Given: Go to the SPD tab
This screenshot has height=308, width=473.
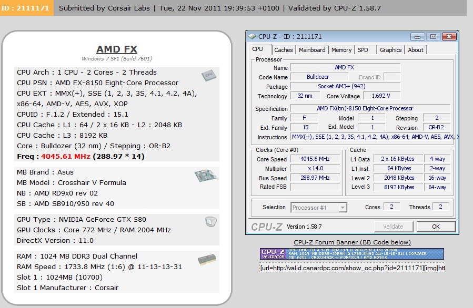Looking at the screenshot, I should pos(363,50).
